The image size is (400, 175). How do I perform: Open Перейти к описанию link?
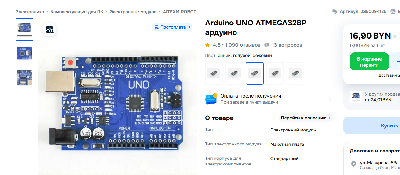click(306, 118)
